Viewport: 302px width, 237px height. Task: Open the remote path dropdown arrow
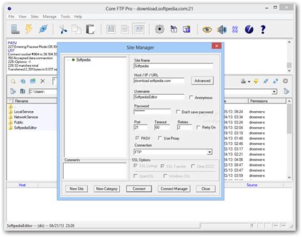[275, 91]
